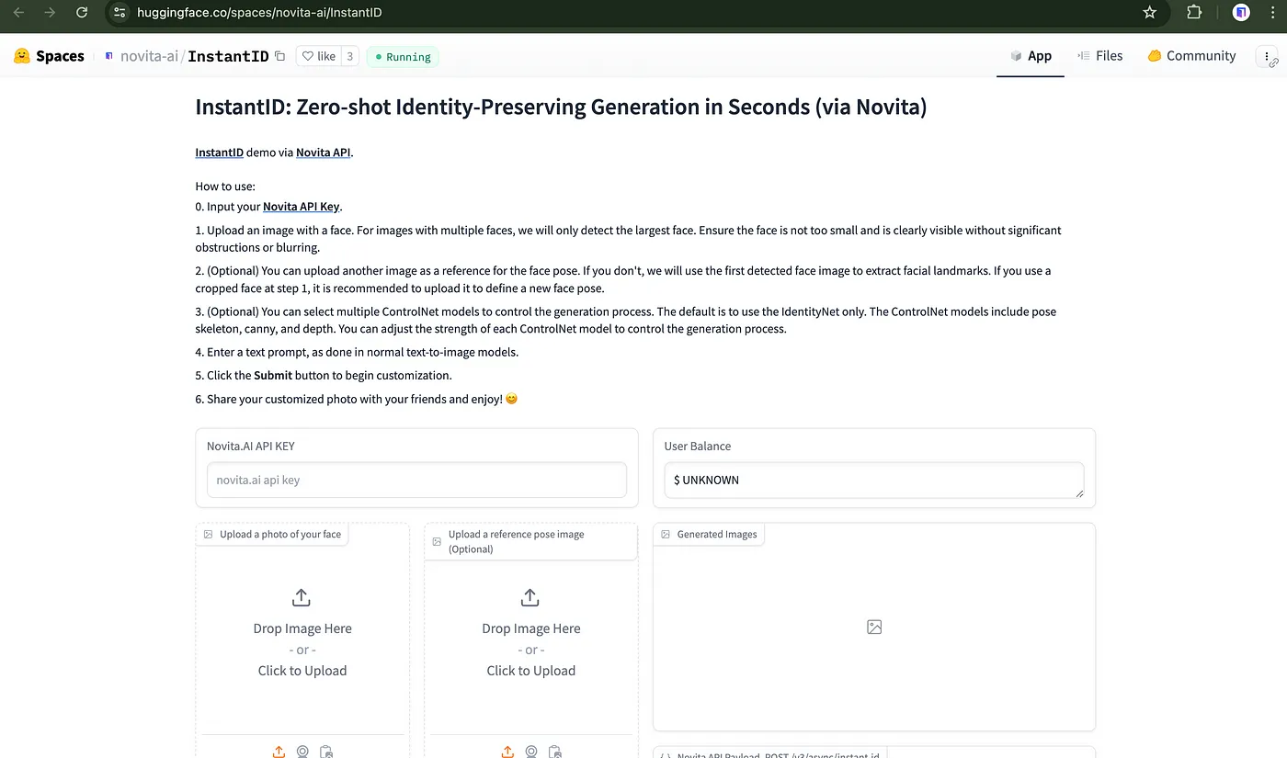Screen dimensions: 1287x758
Task: Click the orange upload icon under the face photo box
Action: (x=279, y=752)
